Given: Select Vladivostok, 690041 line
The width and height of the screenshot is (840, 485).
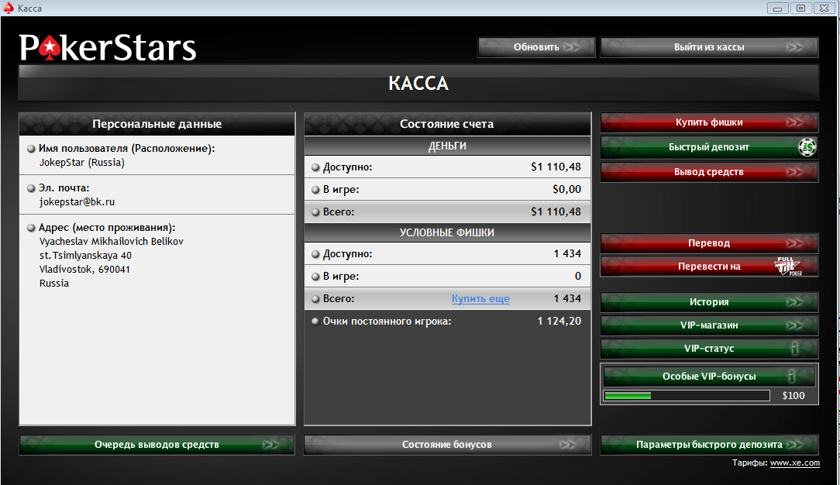Looking at the screenshot, I should pyautogui.click(x=84, y=270).
